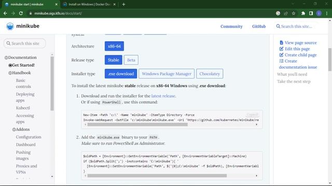Go back using browser back arrow
The width and height of the screenshot is (332, 186).
click(5, 13)
